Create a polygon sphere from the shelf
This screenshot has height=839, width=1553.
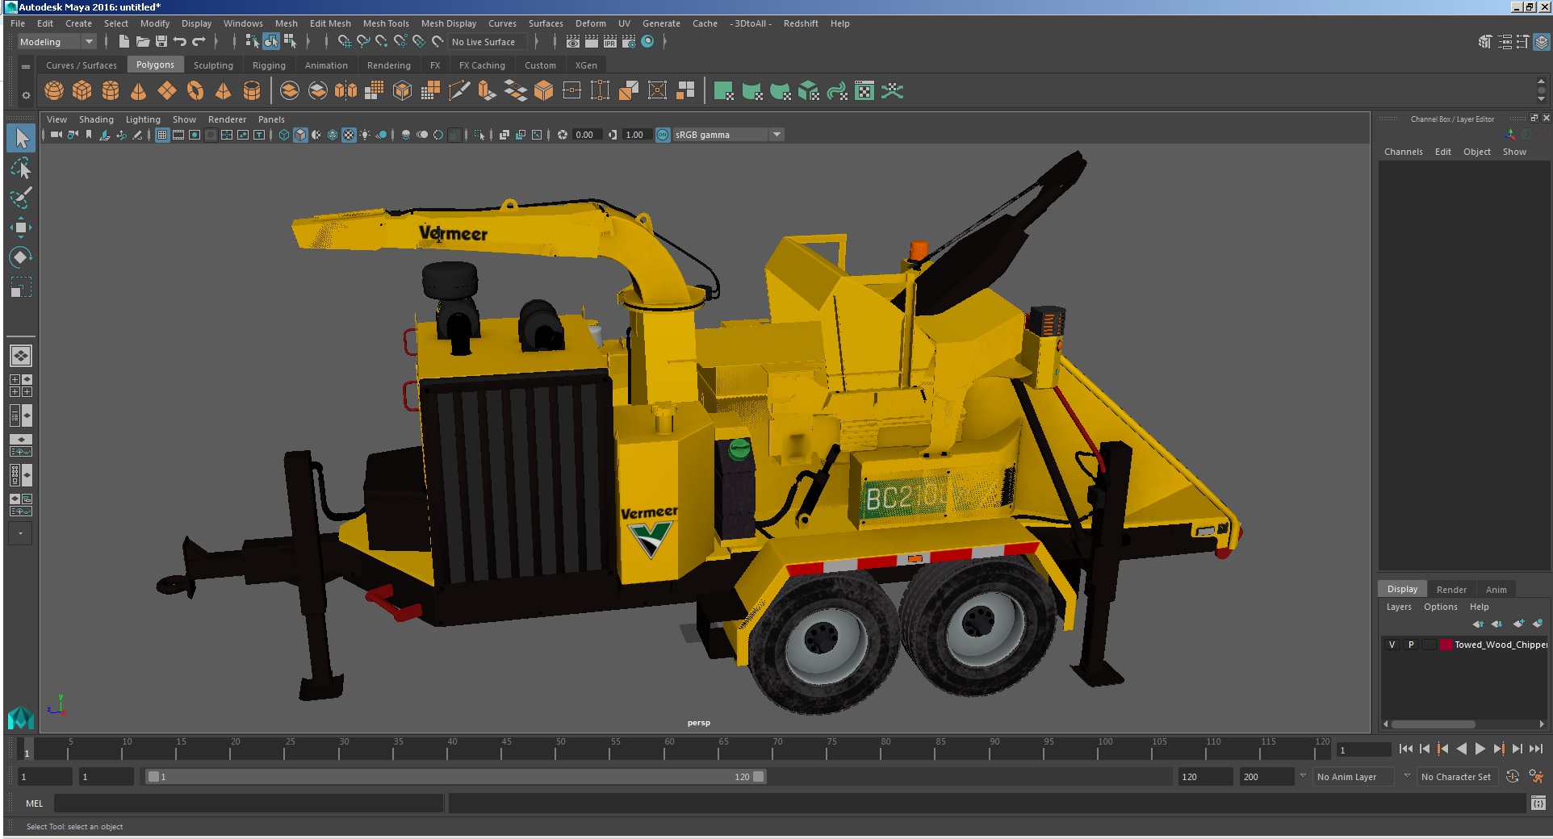pyautogui.click(x=54, y=91)
